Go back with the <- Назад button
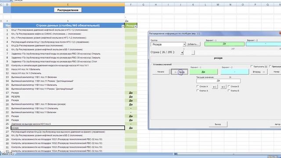This screenshot has height=158, width=281. 180,72
